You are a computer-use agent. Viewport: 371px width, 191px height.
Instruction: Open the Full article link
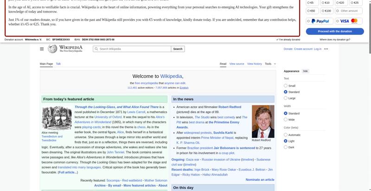pyautogui.click(x=68, y=172)
